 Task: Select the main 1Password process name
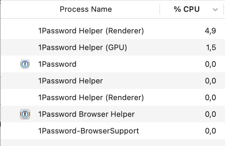57,64
